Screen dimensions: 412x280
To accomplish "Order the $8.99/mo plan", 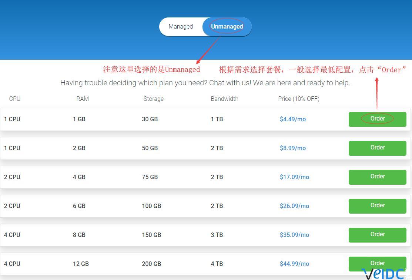I will (377, 148).
